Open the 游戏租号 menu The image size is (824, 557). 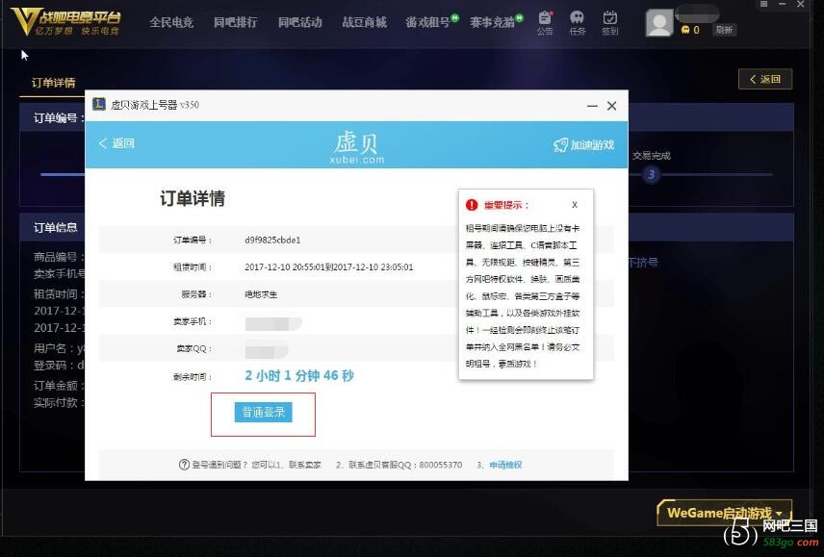(427, 22)
